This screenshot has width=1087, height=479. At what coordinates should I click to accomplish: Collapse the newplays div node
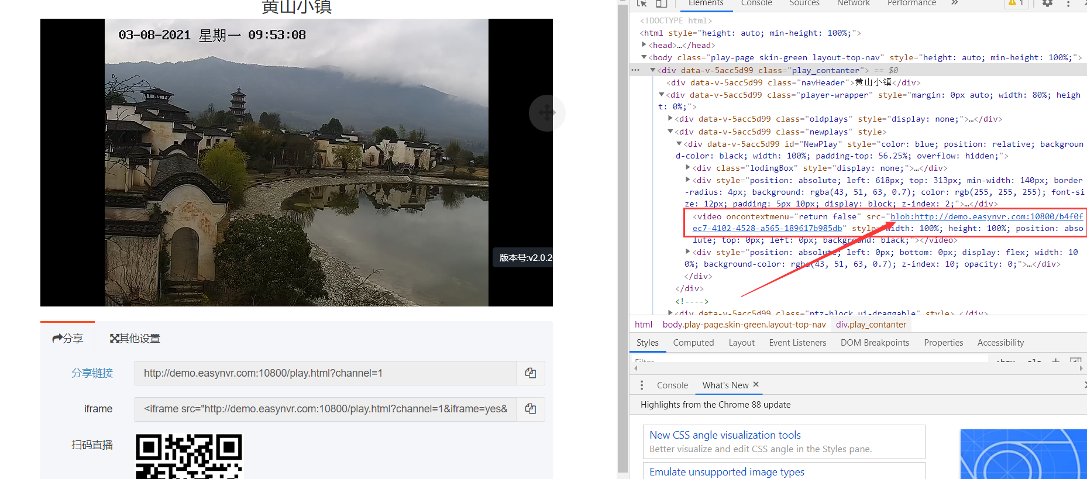click(670, 131)
